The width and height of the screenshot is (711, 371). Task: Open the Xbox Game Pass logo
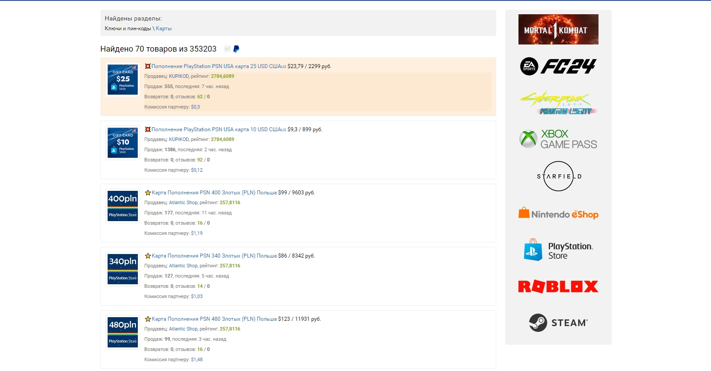tap(558, 139)
